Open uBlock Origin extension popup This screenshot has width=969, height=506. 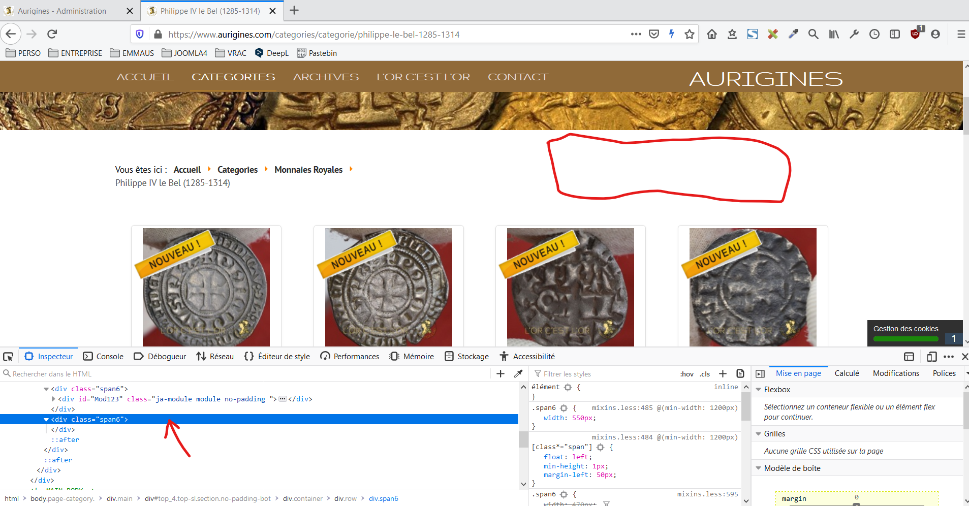(x=916, y=34)
